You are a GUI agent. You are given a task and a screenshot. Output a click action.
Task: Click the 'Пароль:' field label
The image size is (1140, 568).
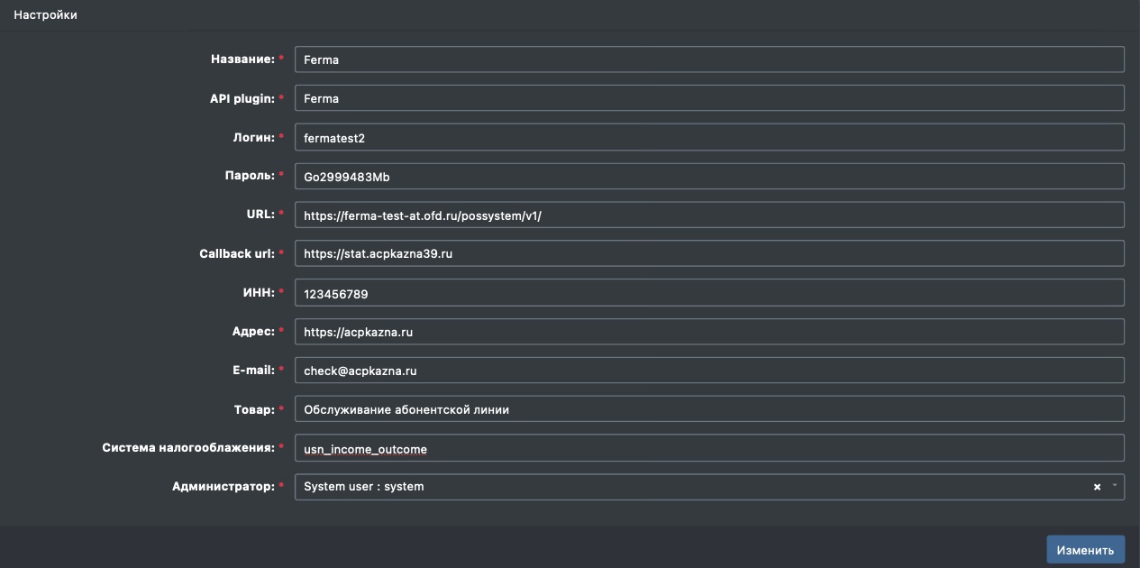coord(248,176)
